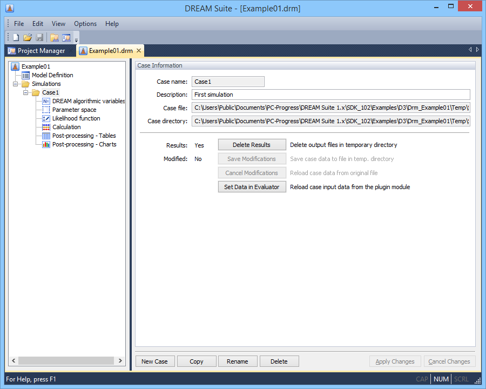This screenshot has width=486, height=389.
Task: Click the Simulations folder icon
Action: coord(25,84)
